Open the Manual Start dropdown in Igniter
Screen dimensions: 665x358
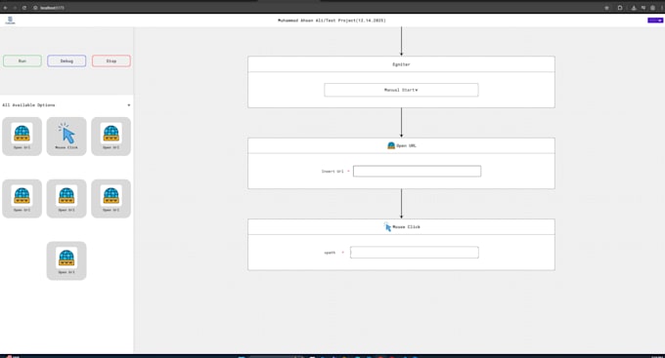tap(401, 90)
